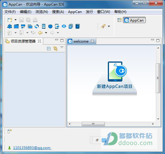This screenshot has width=165, height=154.
Task: Click the blue signpost toolbar icon
Action: coord(9,26)
